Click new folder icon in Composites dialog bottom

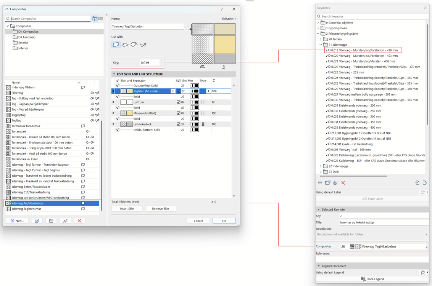pos(51,221)
